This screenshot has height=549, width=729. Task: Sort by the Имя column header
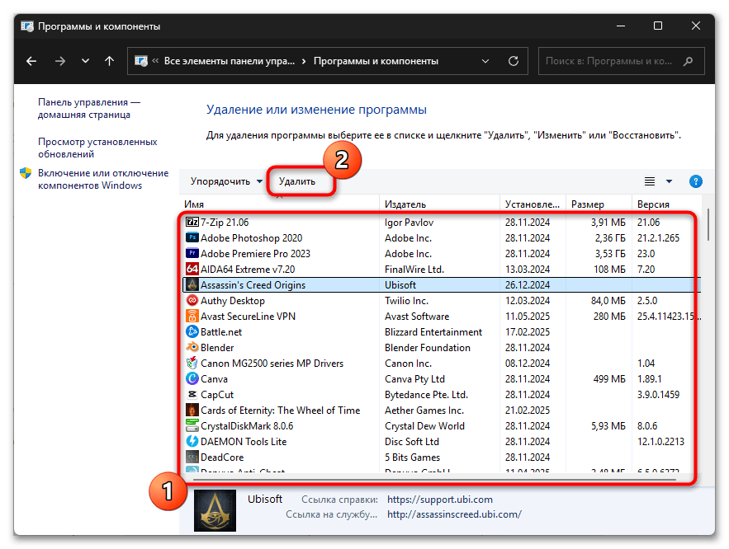pyautogui.click(x=279, y=204)
